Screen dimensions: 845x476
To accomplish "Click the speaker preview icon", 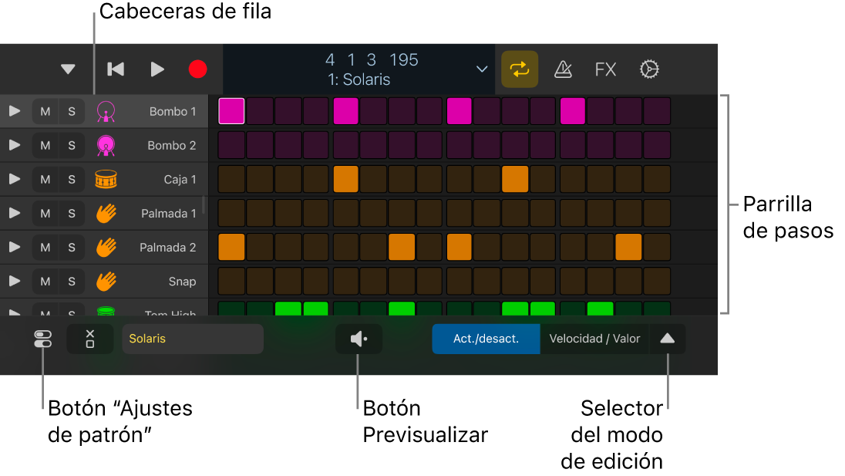I will pos(359,339).
